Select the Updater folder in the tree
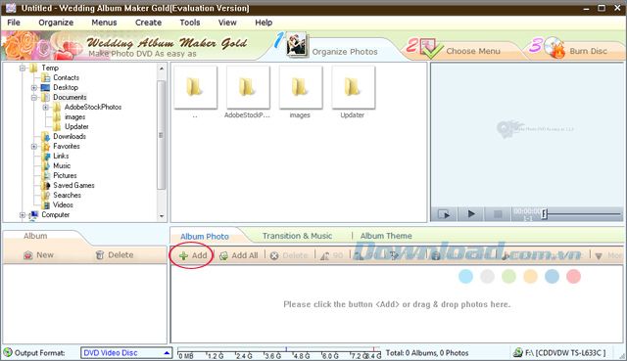This screenshot has width=627, height=361. [76, 126]
